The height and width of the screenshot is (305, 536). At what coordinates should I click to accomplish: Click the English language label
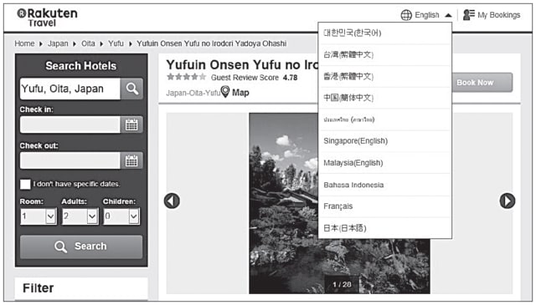coord(426,15)
